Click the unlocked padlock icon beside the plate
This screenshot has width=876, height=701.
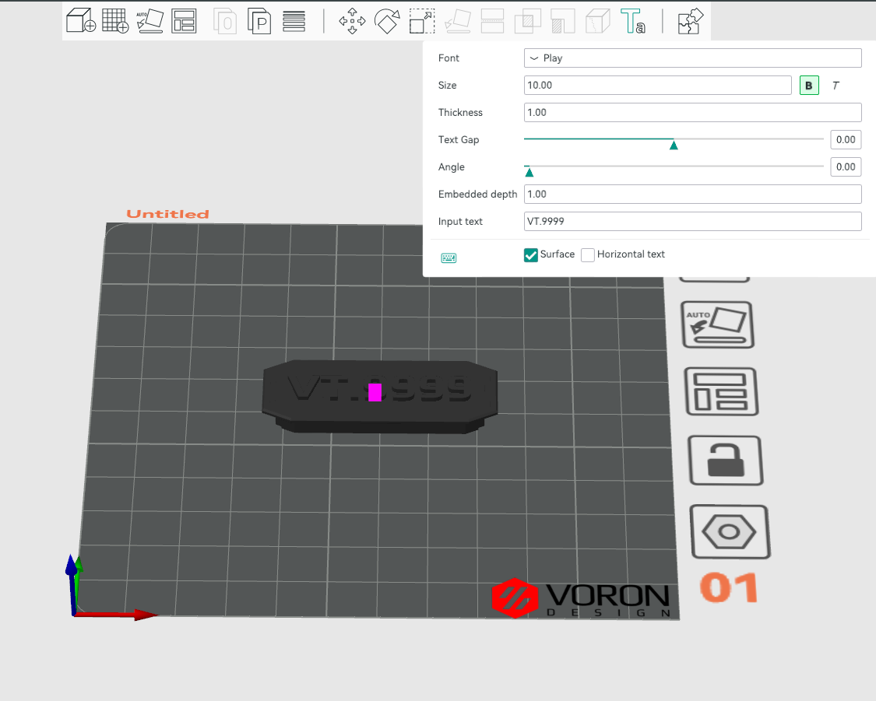(x=726, y=460)
